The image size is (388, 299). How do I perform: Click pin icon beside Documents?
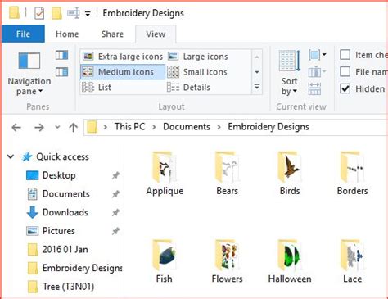click(115, 194)
